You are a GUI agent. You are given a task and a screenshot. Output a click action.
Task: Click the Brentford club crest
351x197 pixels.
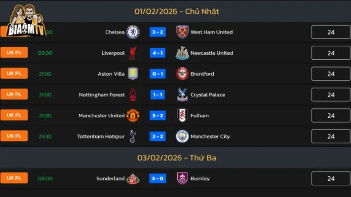[183, 74]
